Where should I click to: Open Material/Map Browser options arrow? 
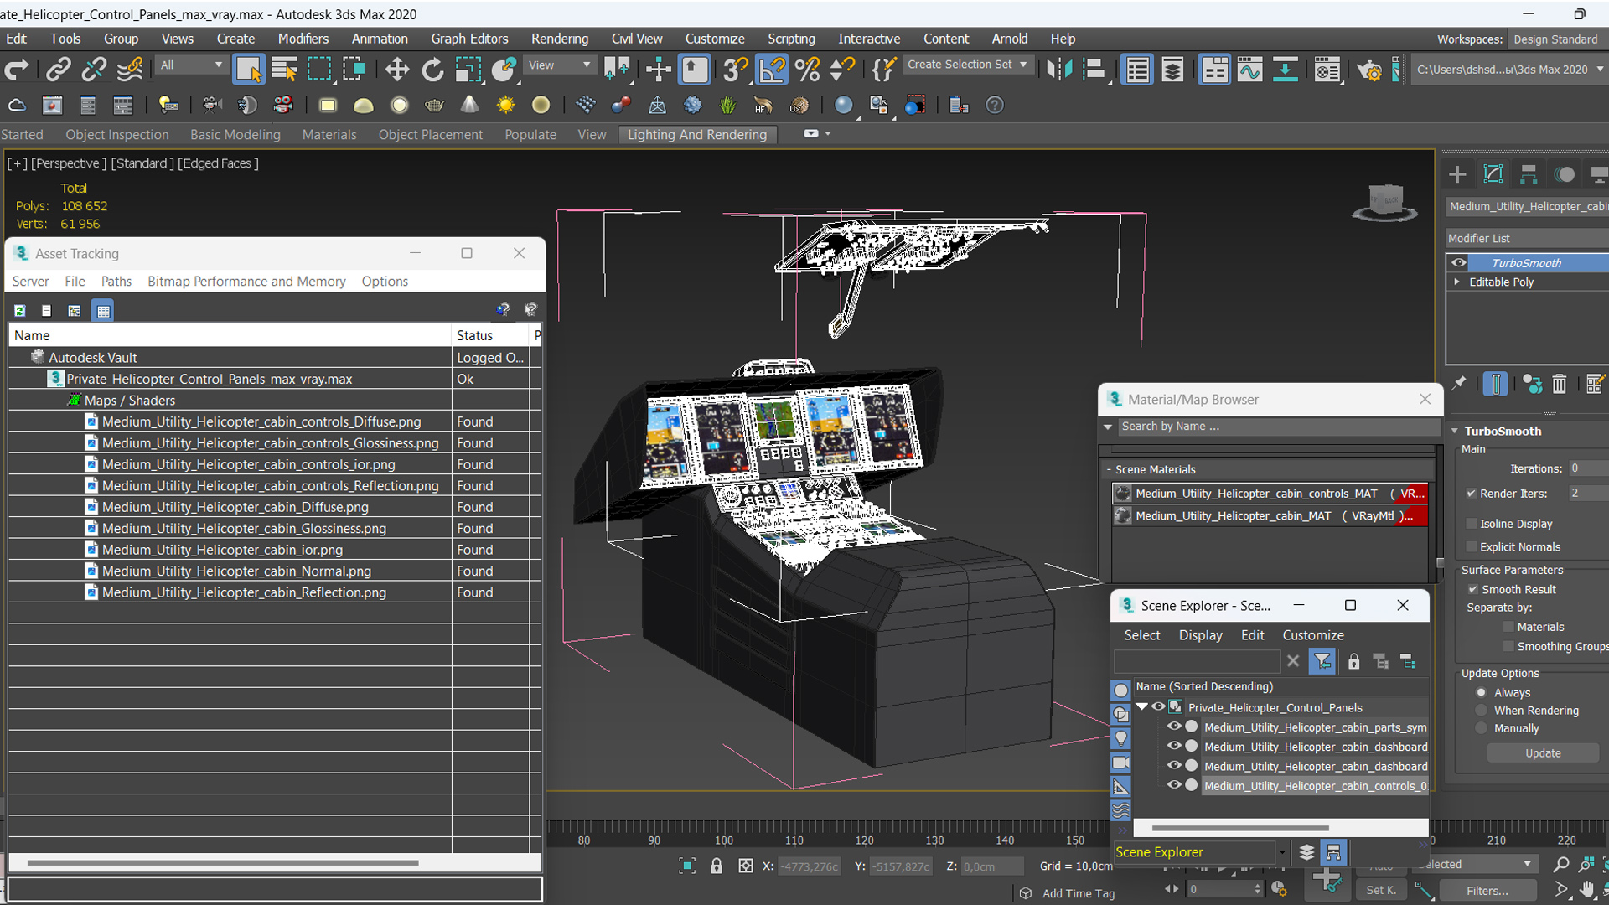coord(1108,427)
